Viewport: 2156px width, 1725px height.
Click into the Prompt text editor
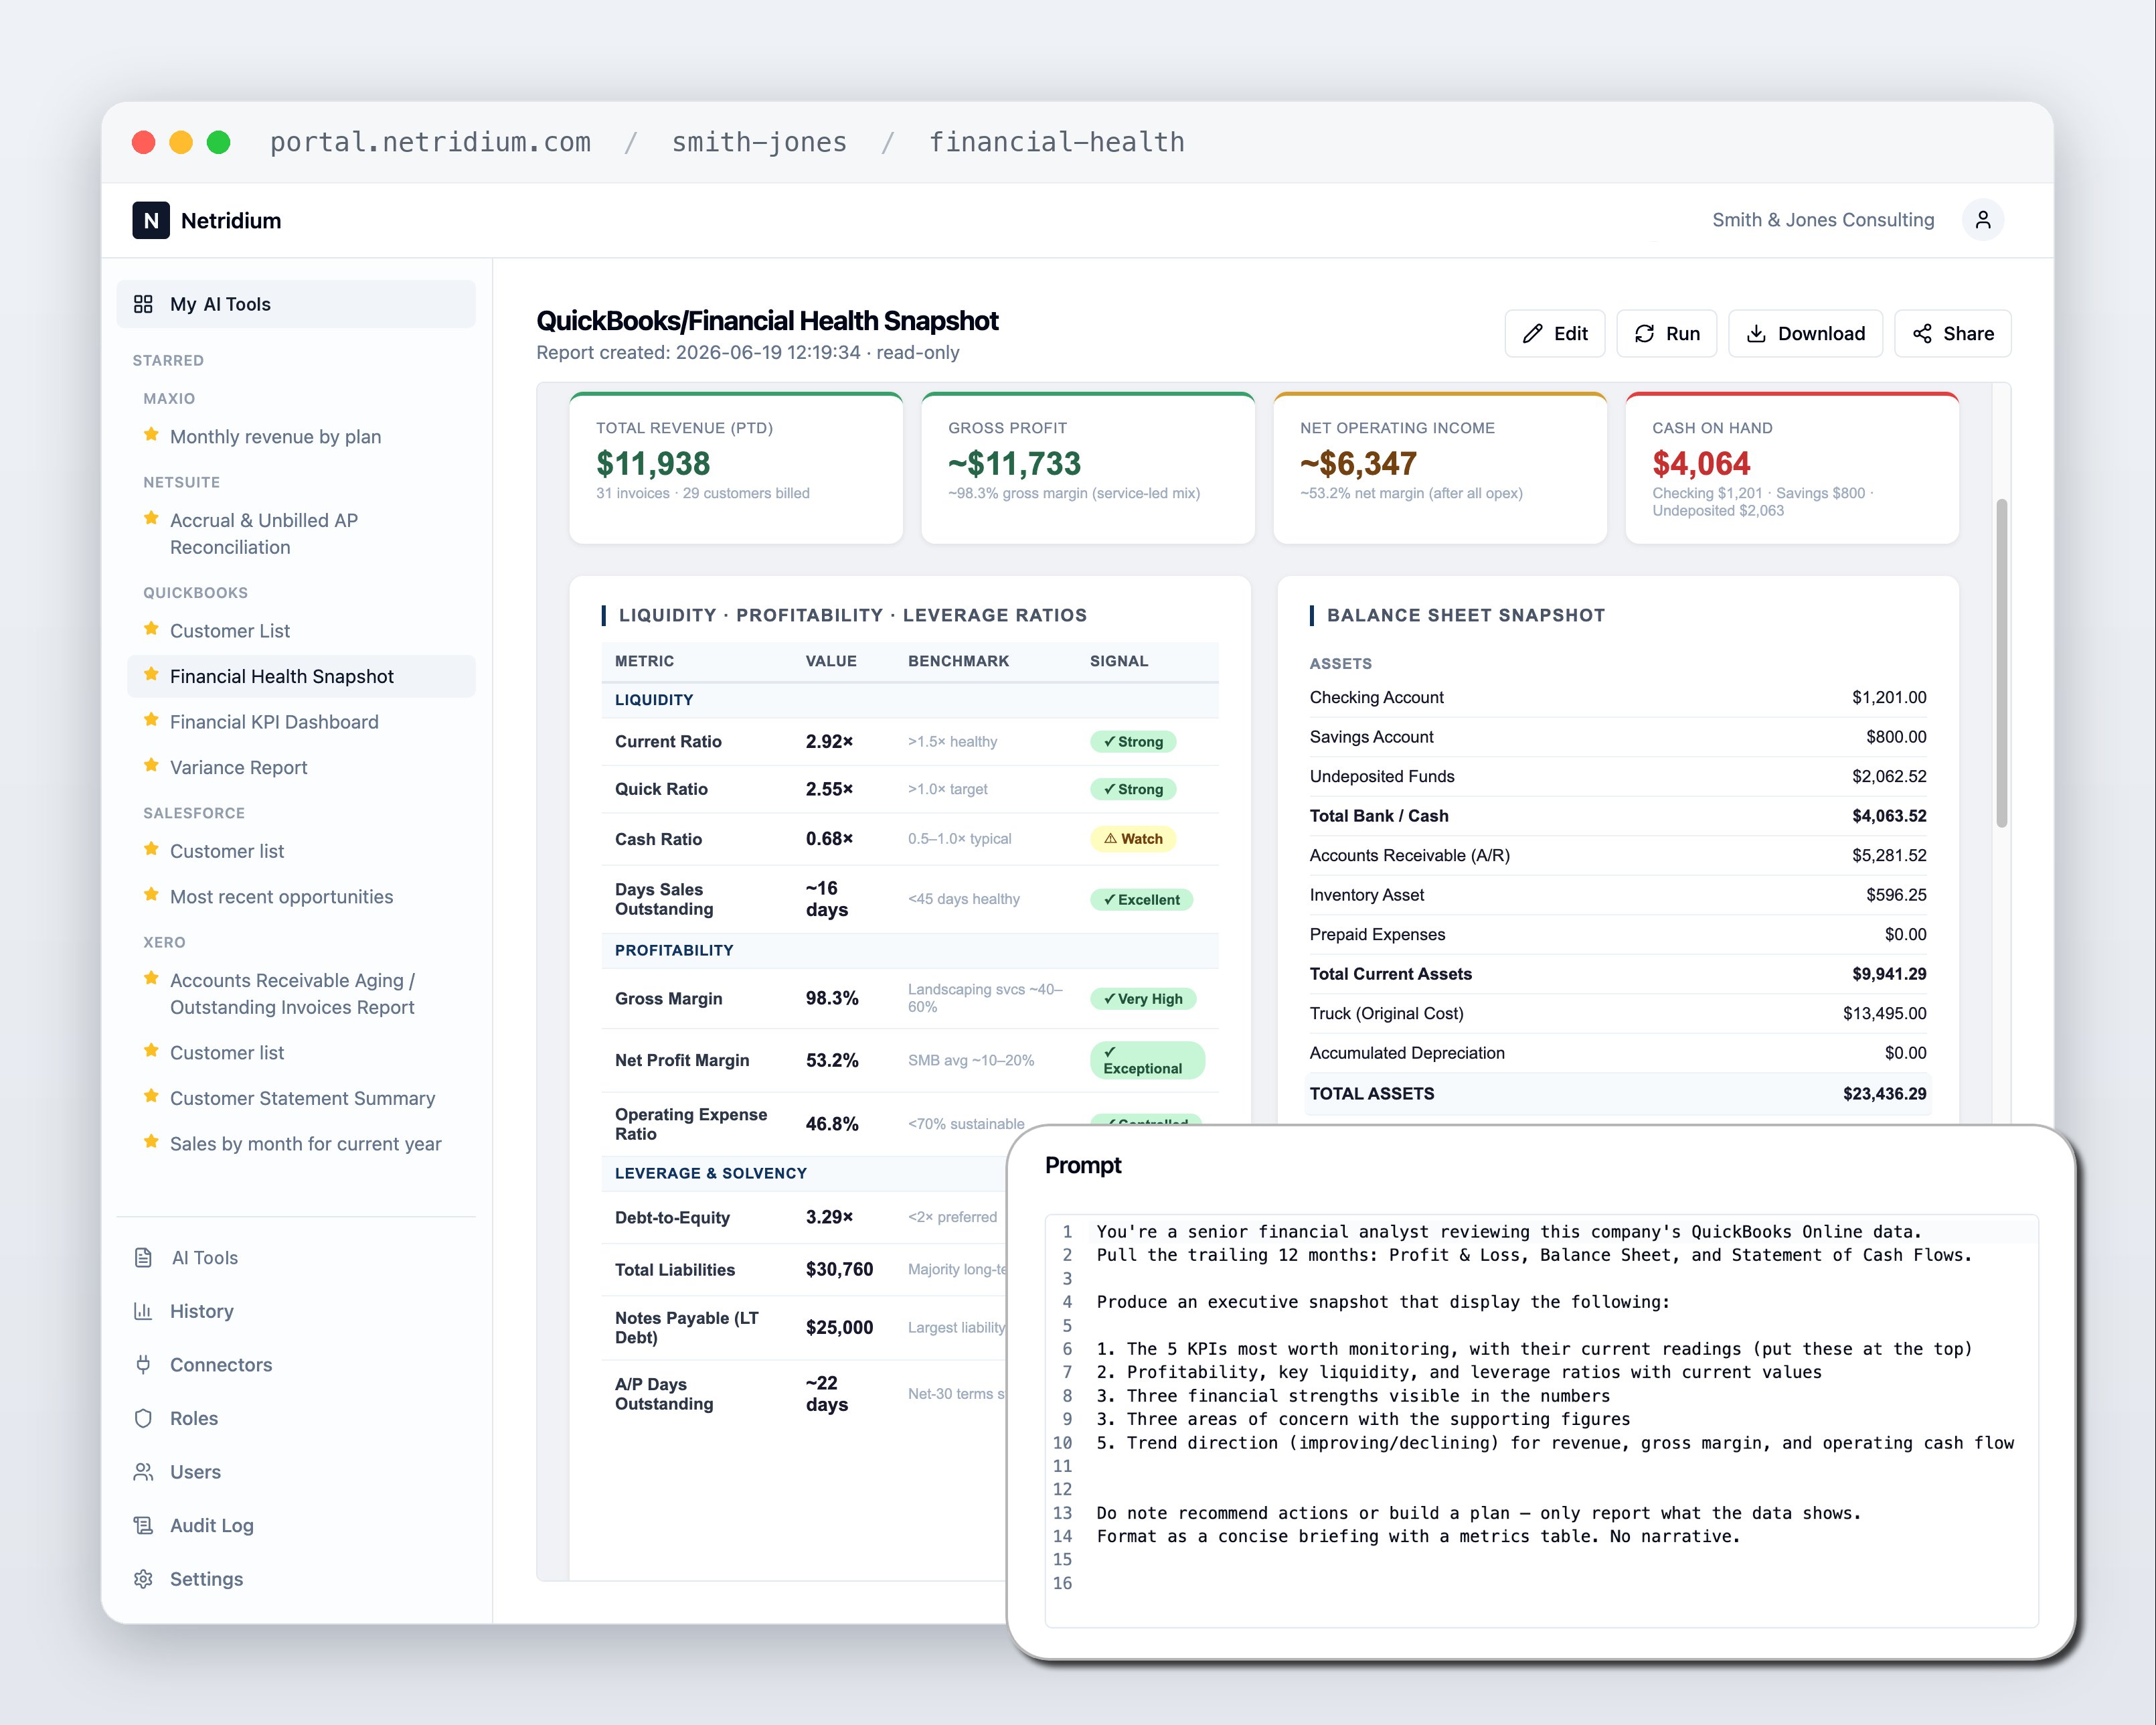[x=1541, y=1421]
